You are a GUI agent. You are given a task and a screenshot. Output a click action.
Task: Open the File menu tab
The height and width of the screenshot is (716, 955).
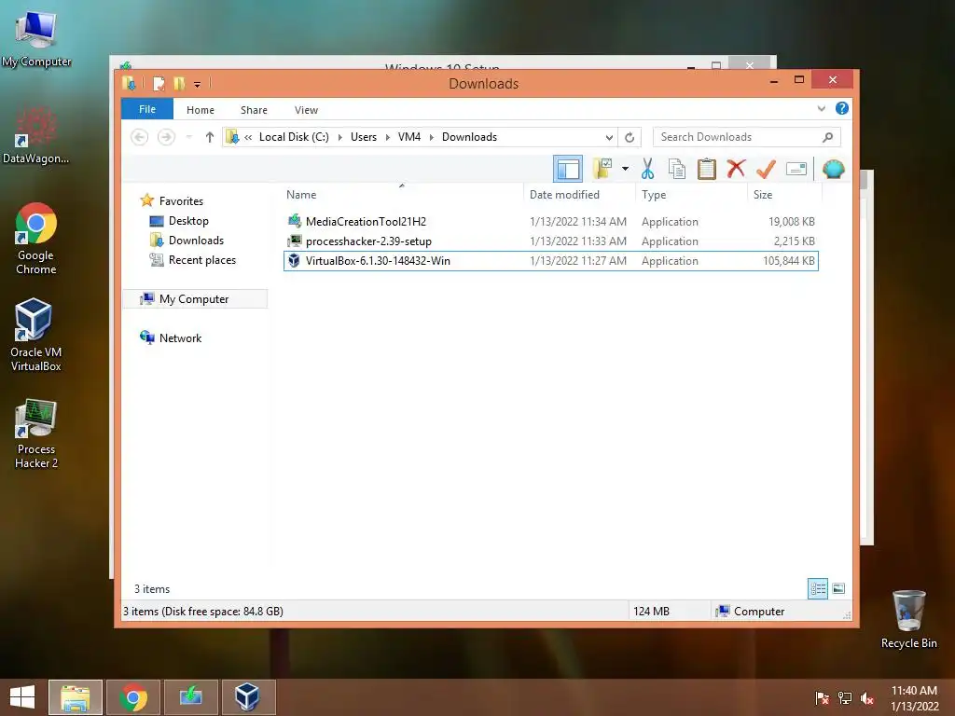[147, 110]
